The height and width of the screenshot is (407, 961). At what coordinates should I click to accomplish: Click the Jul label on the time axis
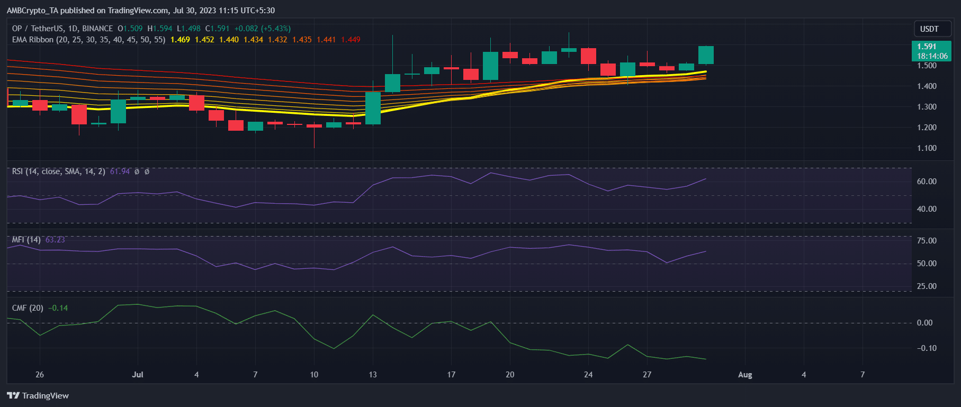138,375
